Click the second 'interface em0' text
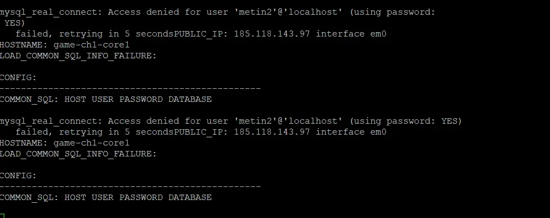This screenshot has width=550, height=218. point(351,132)
